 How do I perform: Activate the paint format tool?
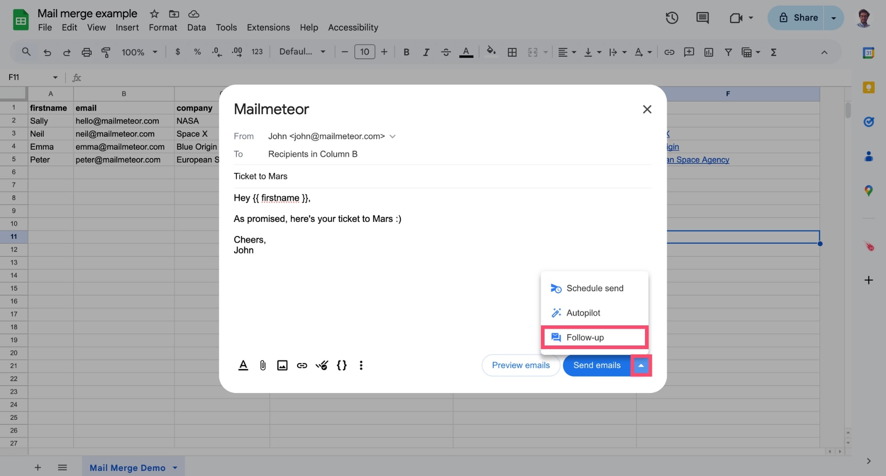[x=106, y=52]
